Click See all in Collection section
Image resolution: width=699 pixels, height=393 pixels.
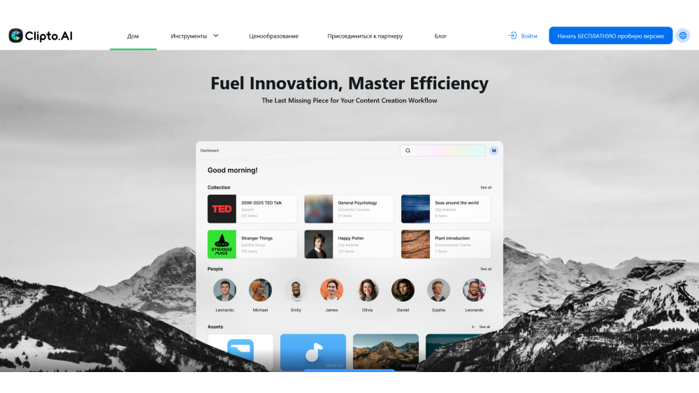coord(486,188)
